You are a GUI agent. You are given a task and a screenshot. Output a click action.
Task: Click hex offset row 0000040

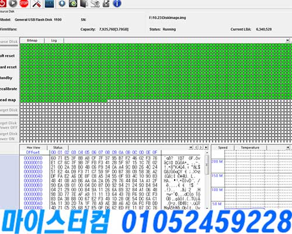[x=33, y=176]
